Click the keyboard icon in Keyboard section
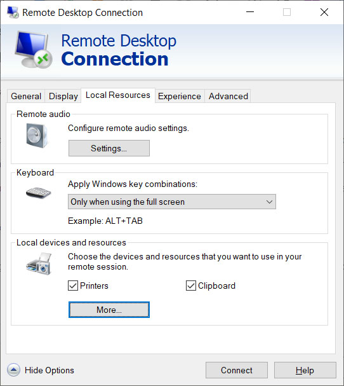Screen dimensions: 344x386 [x=38, y=193]
